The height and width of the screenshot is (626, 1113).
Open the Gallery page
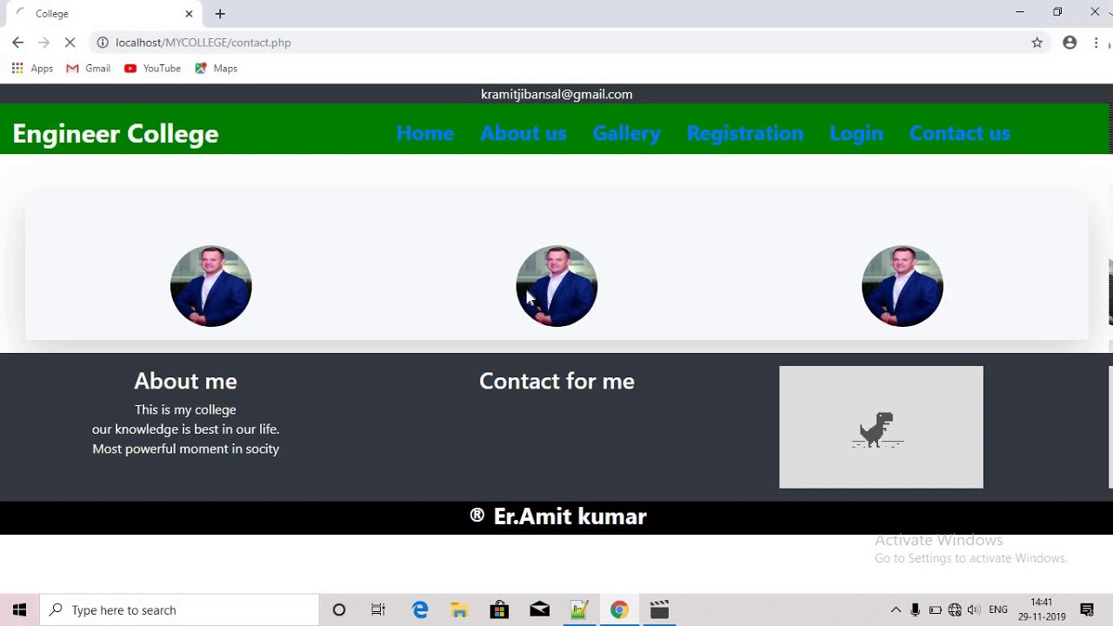pos(626,133)
